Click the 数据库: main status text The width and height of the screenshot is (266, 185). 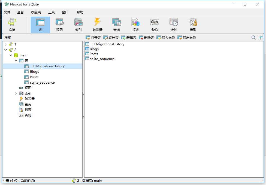click(92, 181)
